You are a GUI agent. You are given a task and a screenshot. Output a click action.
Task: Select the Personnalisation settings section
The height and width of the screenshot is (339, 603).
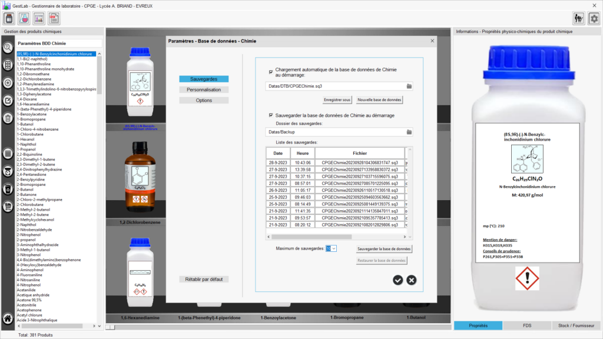coord(204,89)
